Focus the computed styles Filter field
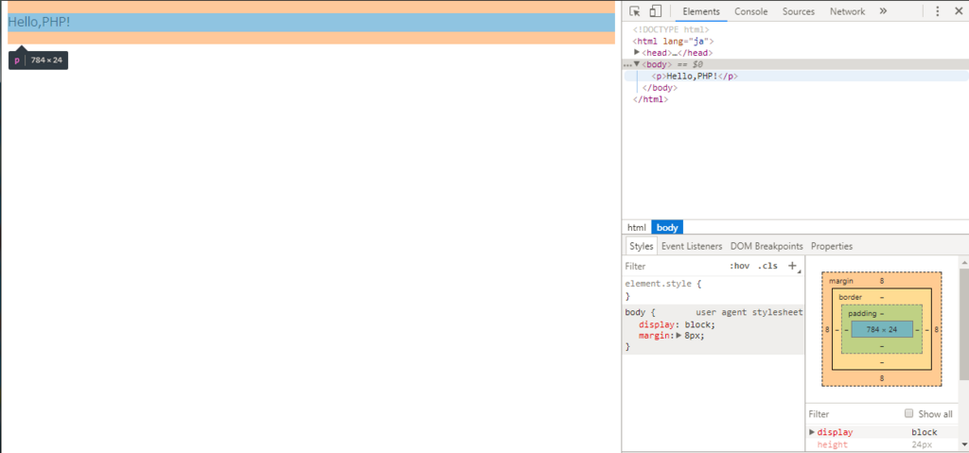The height and width of the screenshot is (453, 969). (x=853, y=413)
